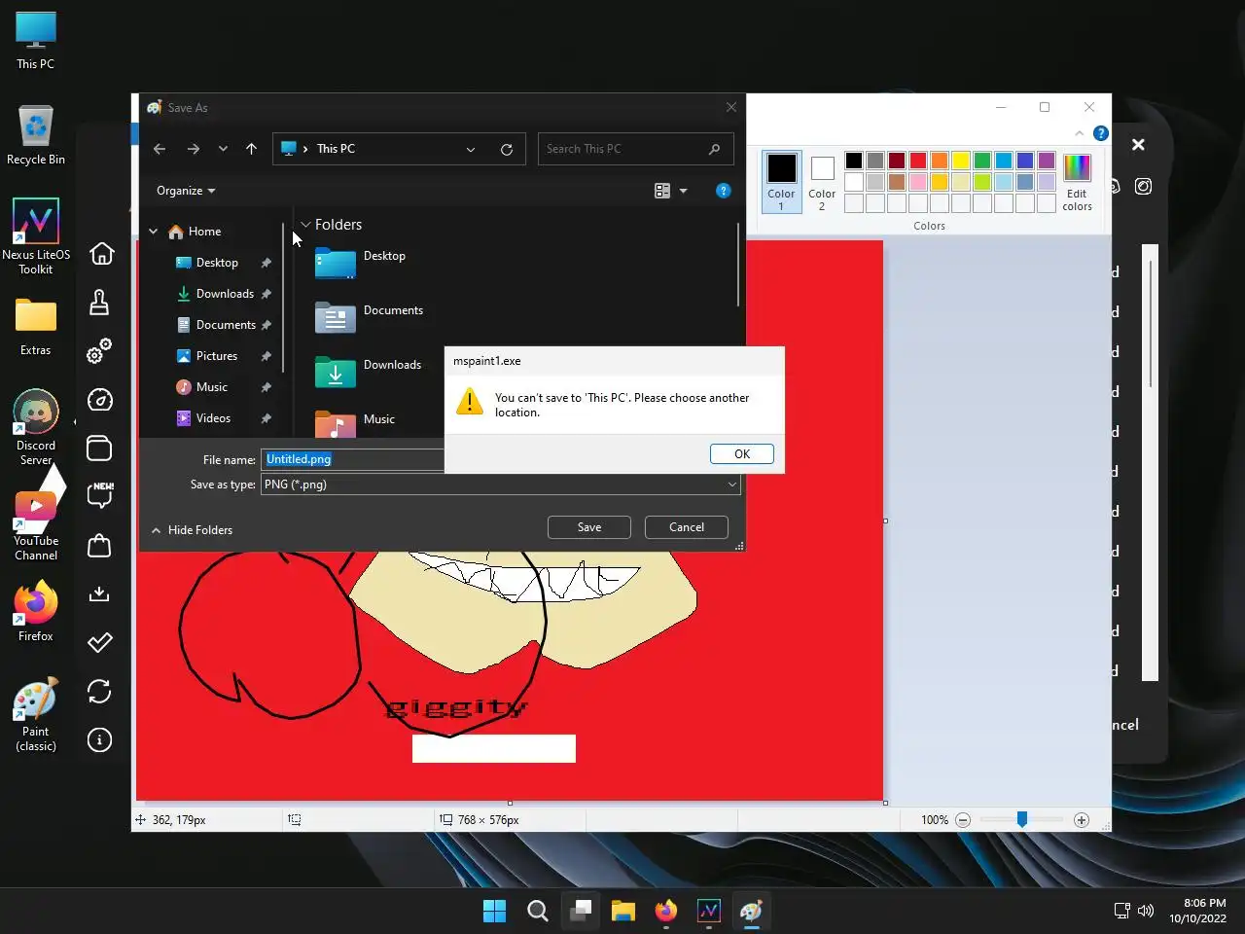This screenshot has width=1245, height=934.
Task: Open Edit colors in Paint
Action: 1077,182
